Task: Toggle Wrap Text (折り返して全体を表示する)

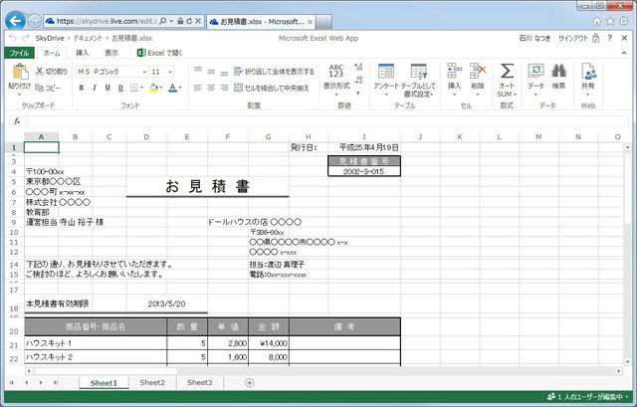Action: pyautogui.click(x=237, y=72)
